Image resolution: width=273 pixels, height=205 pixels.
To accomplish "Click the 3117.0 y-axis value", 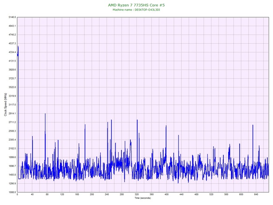I will tap(12, 105).
